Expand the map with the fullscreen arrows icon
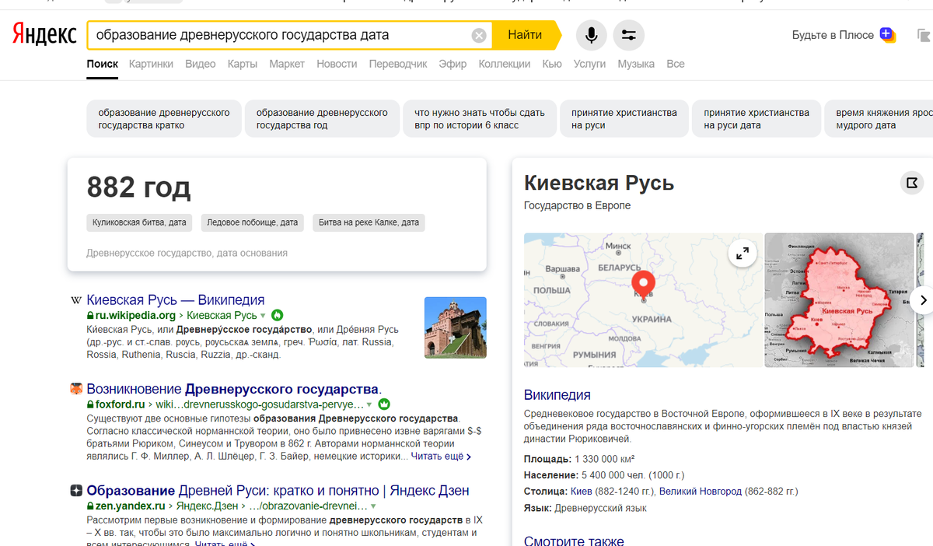Screen dimensions: 933x546 point(743,253)
